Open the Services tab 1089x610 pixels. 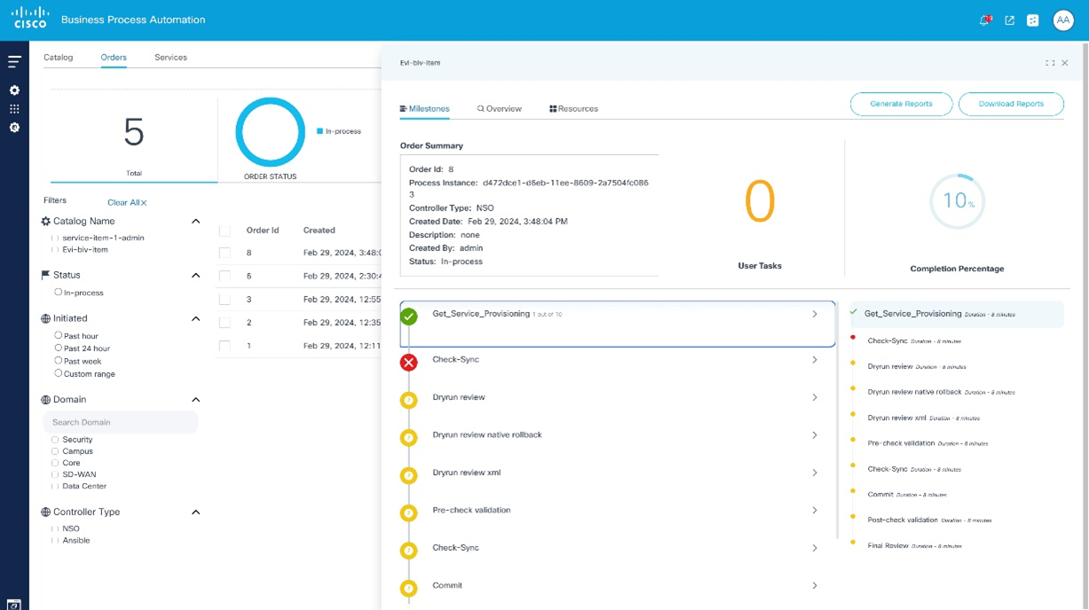[170, 58]
